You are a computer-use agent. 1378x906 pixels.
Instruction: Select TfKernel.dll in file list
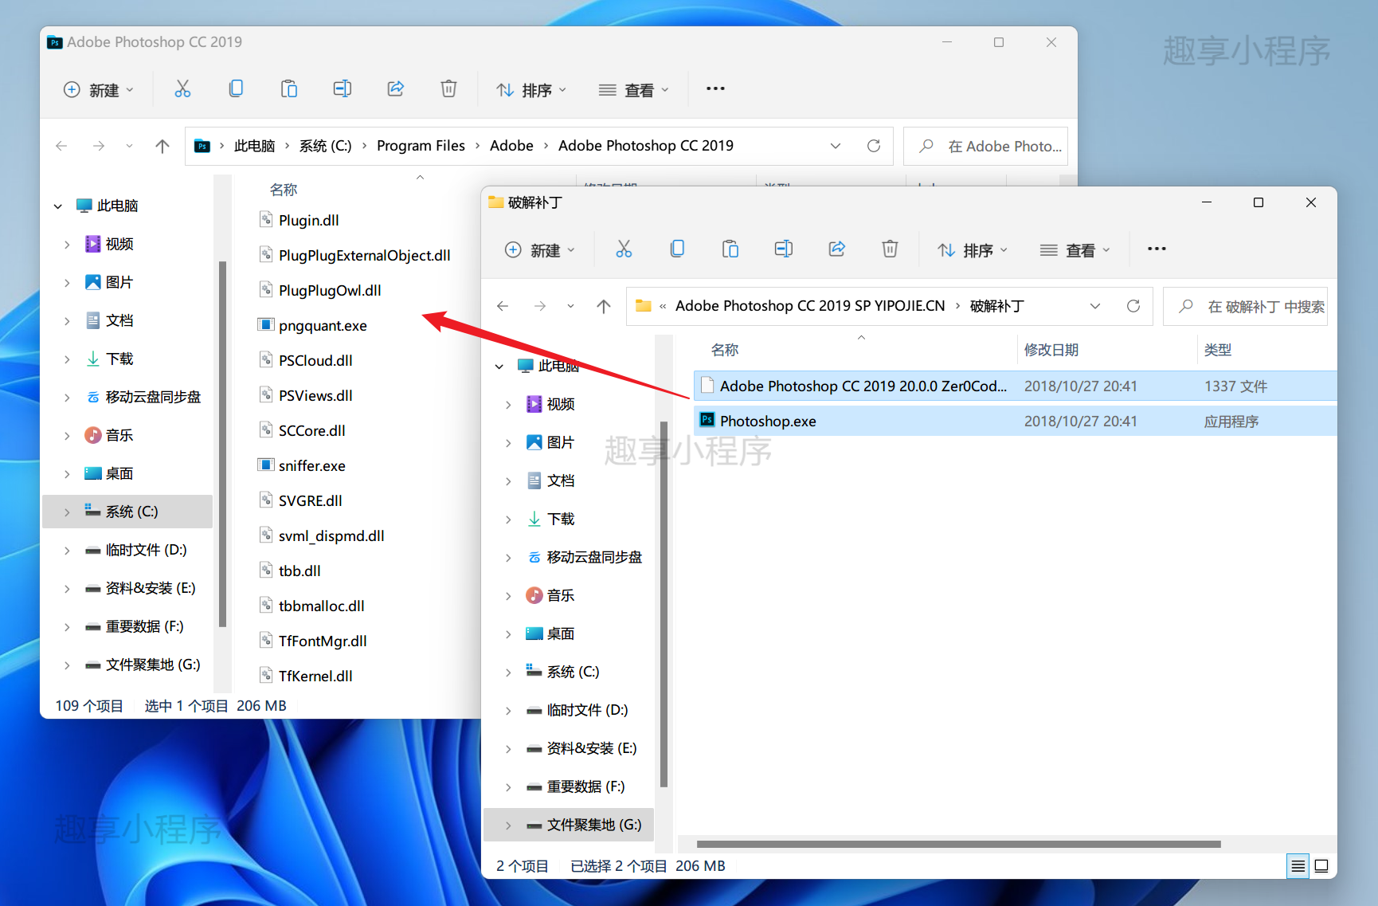click(315, 676)
